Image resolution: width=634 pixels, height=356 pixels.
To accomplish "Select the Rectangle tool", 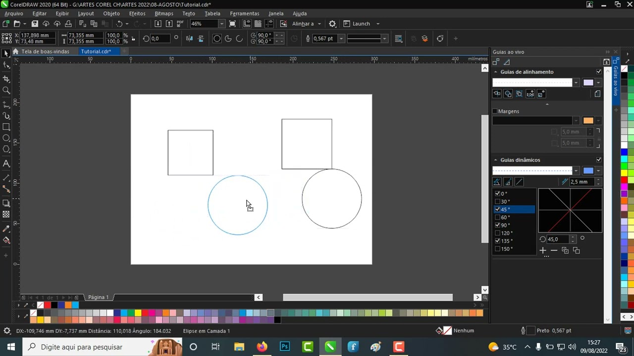I will coord(6,127).
